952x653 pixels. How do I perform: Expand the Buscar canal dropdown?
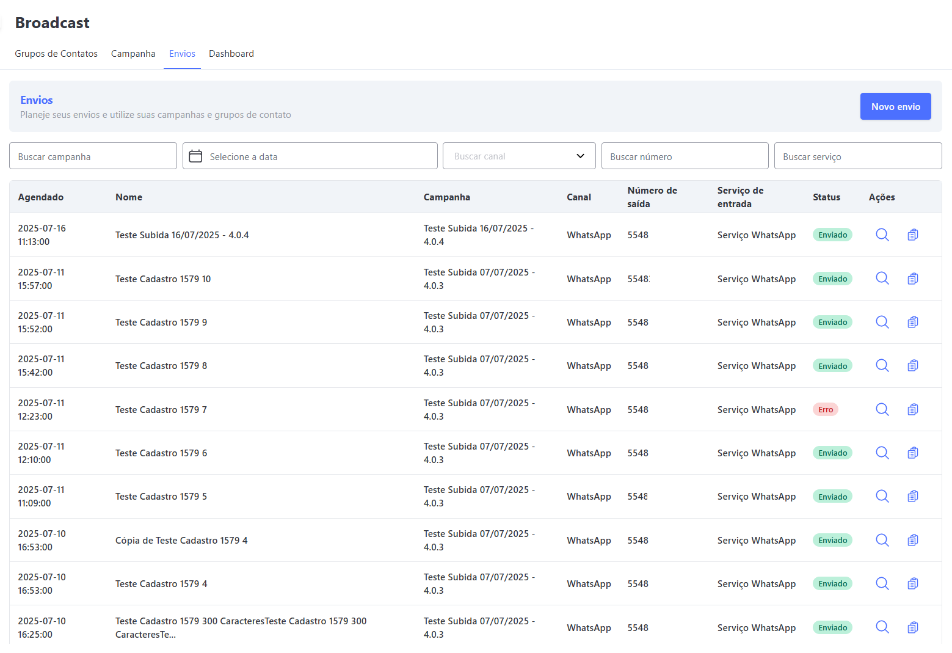519,156
